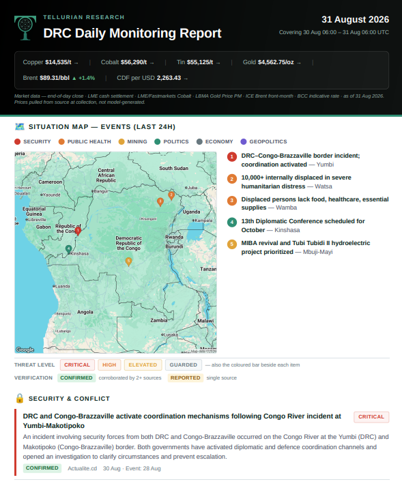402x484 pixels.
Task: Click the GUARDED threat level badge
Action: 184,365
